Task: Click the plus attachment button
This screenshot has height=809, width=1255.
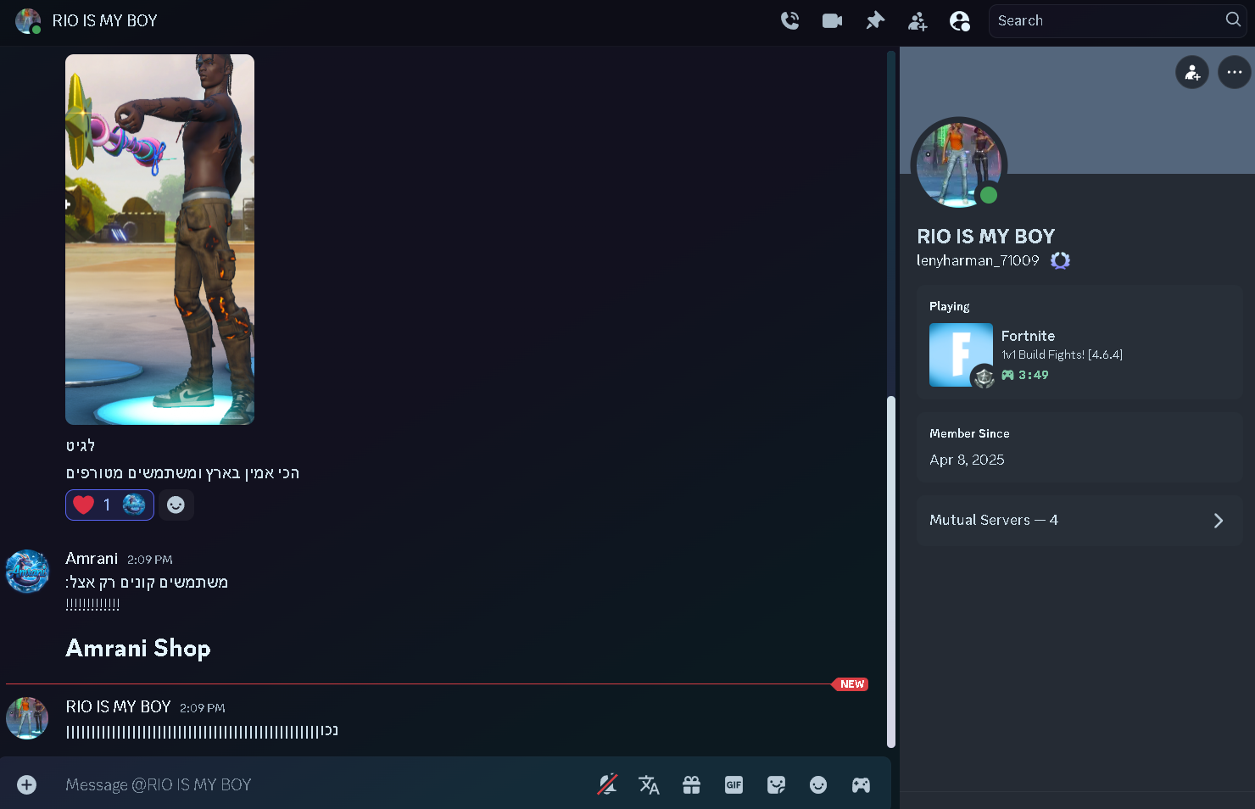Action: point(27,784)
